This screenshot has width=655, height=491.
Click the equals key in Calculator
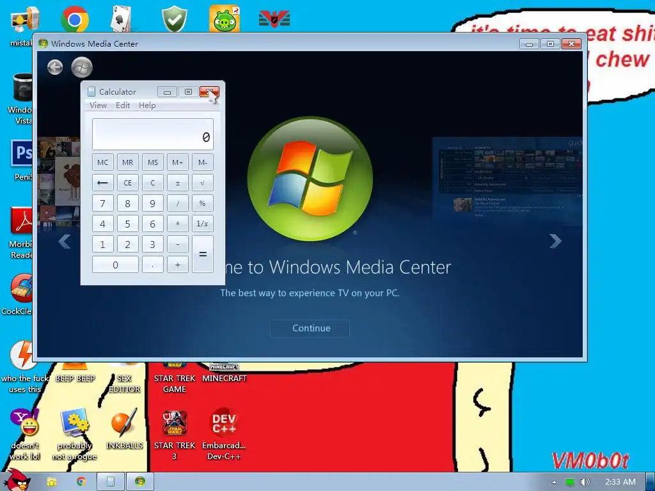click(203, 254)
